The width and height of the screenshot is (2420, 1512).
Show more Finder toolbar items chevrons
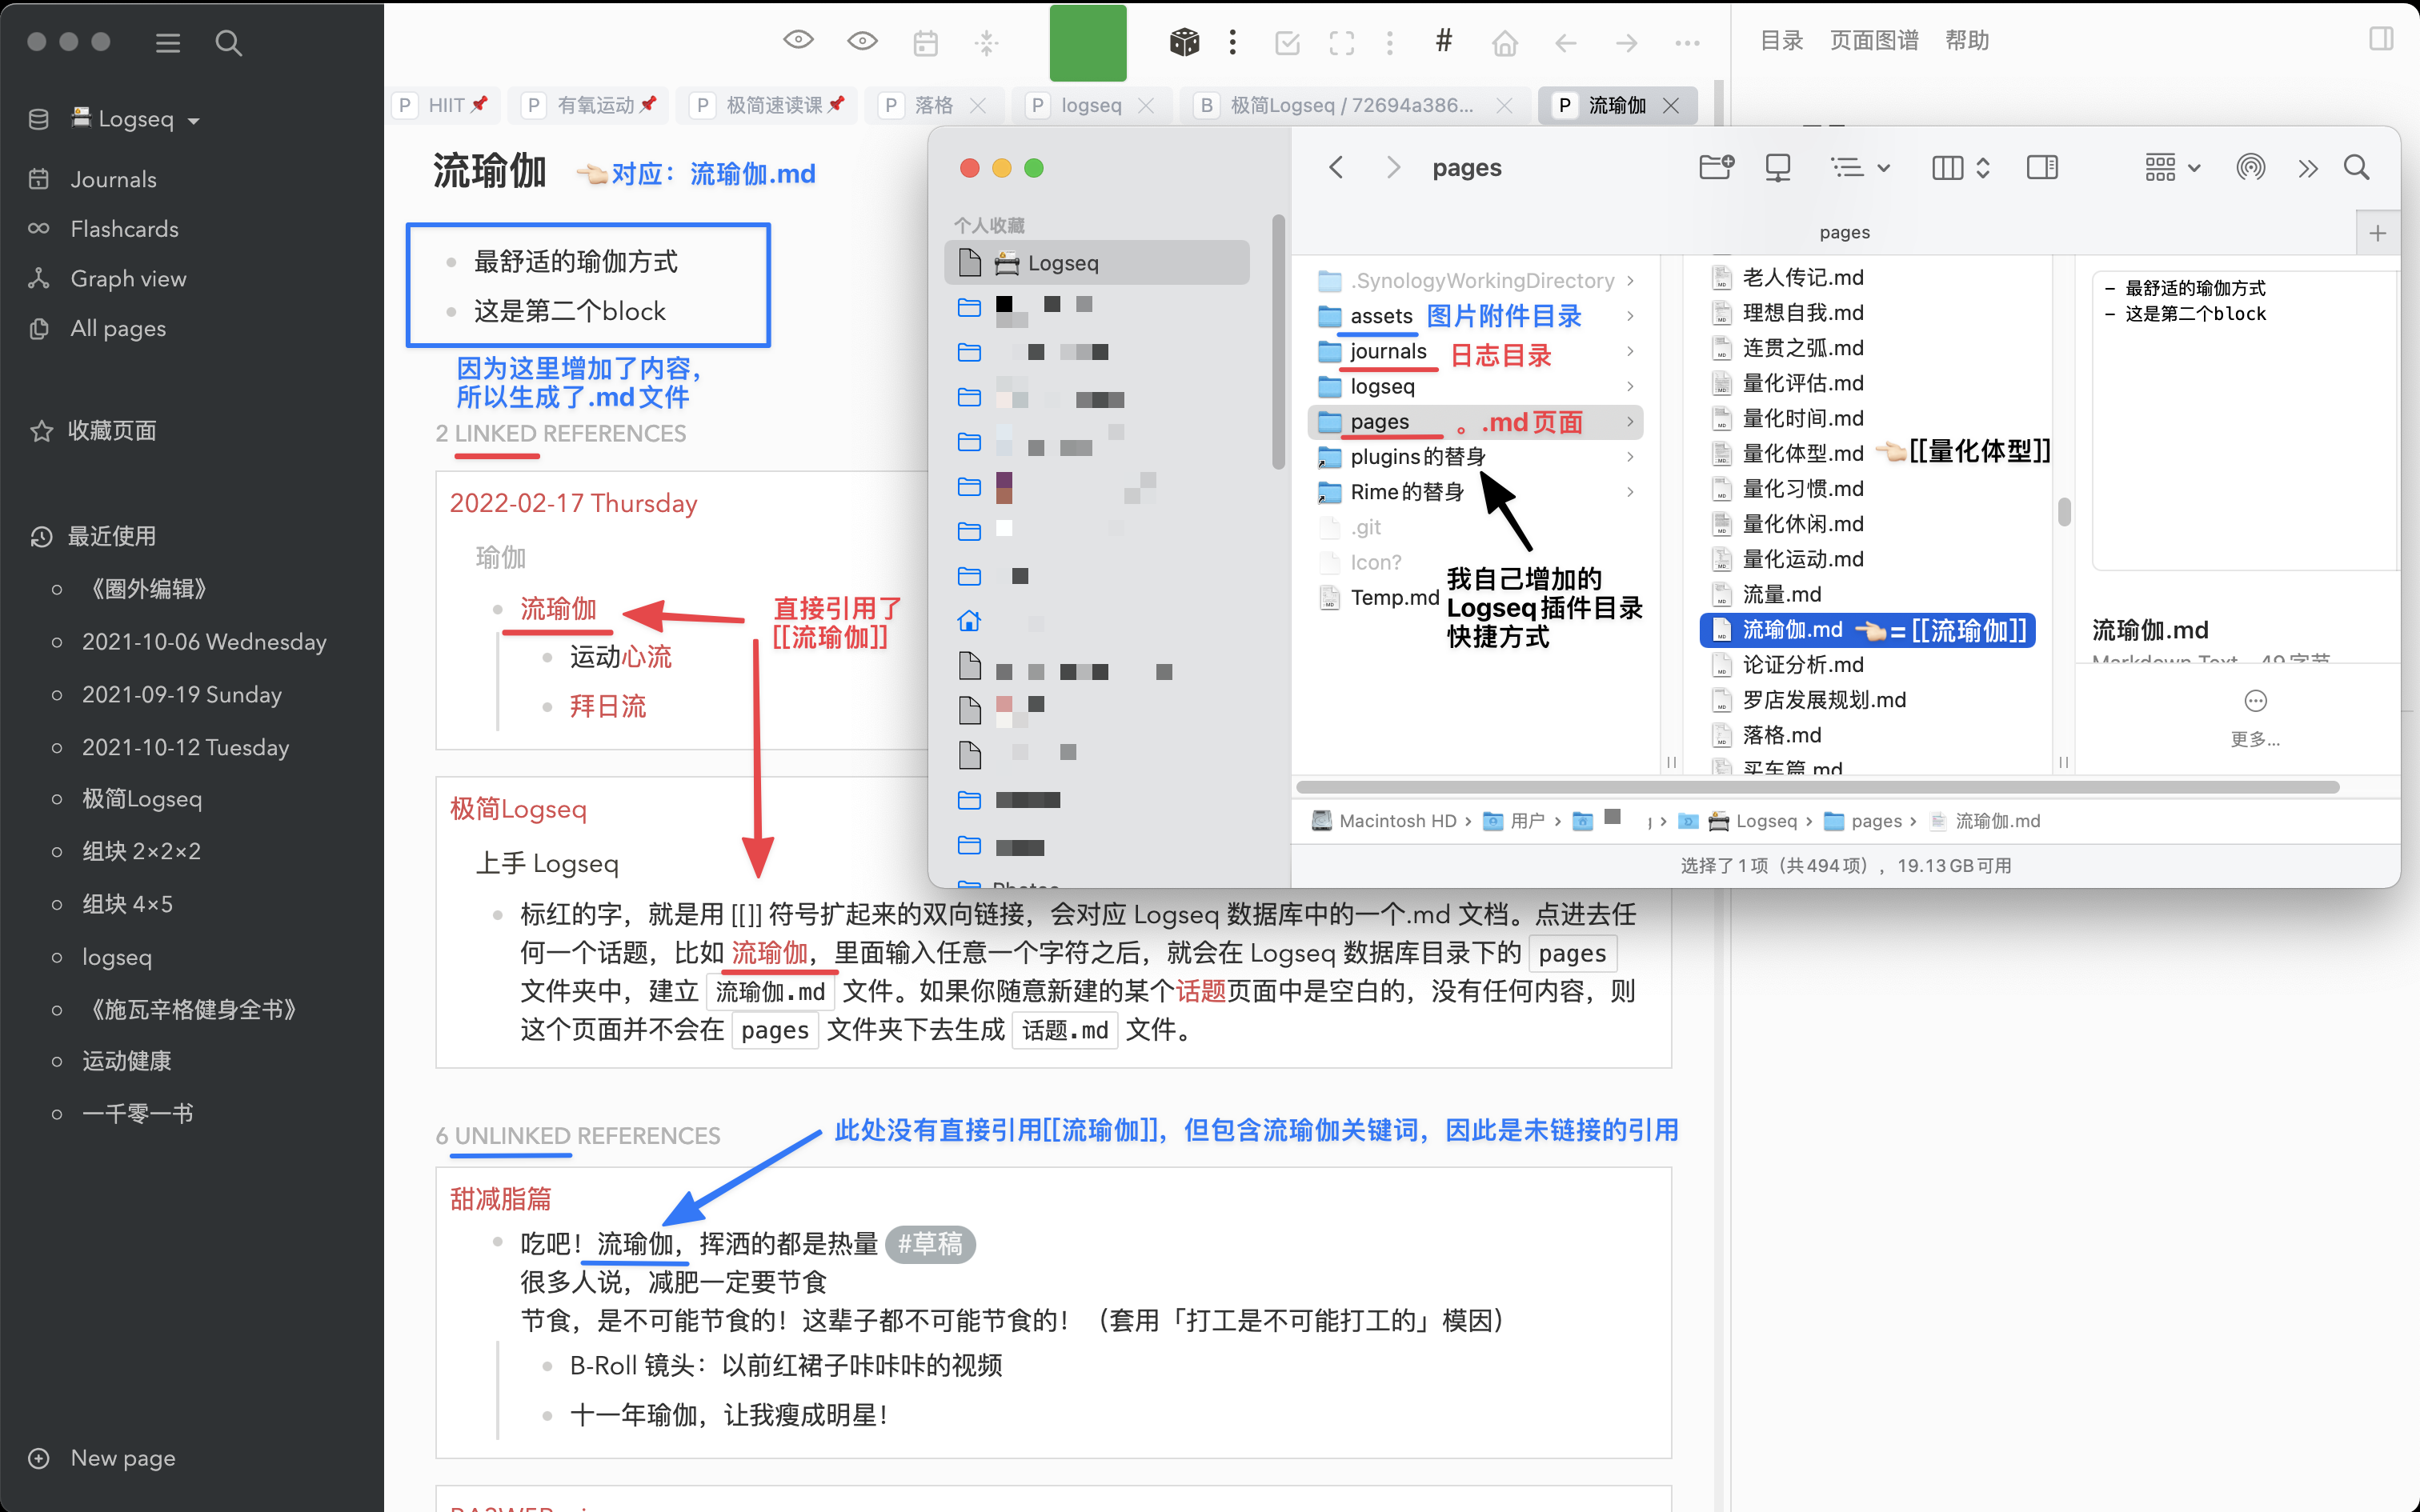tap(2308, 168)
